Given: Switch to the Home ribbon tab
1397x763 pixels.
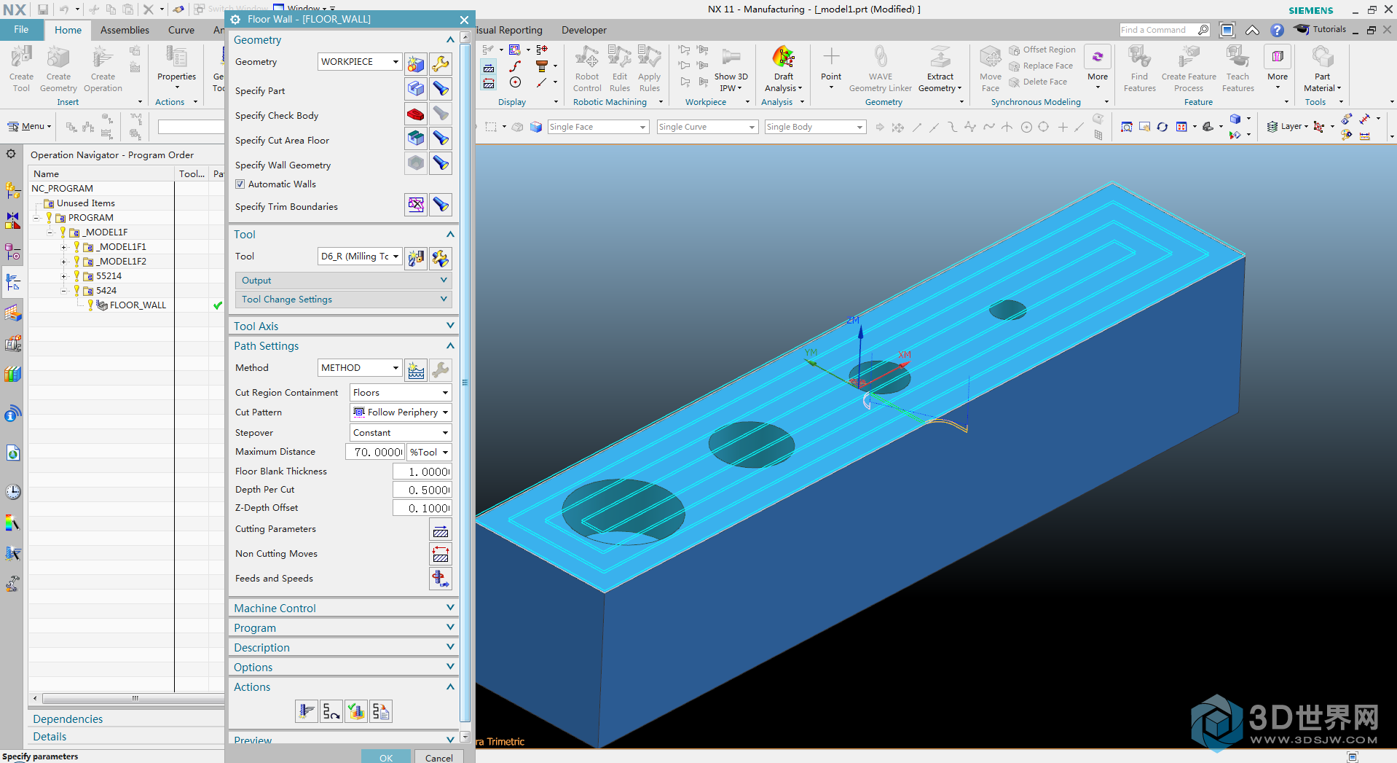Looking at the screenshot, I should click(68, 30).
